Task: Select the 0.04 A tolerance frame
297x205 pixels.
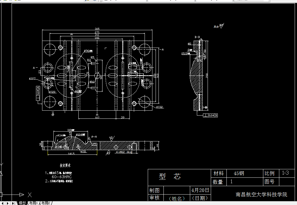Action: (x=38, y=93)
